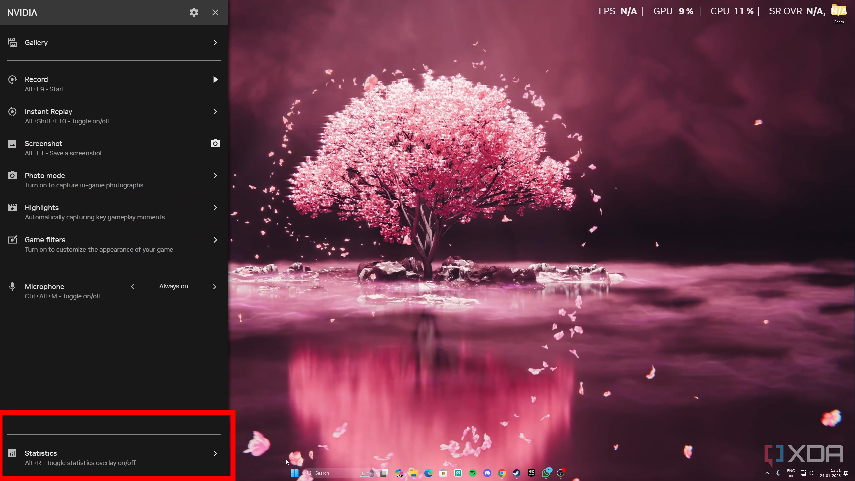Start recording with the play arrow

point(216,79)
